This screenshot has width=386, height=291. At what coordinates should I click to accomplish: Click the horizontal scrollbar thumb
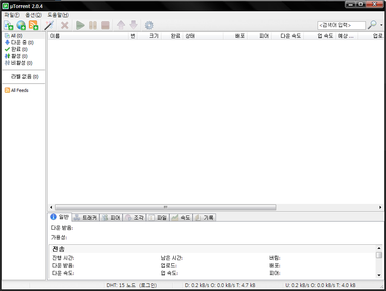166,208
